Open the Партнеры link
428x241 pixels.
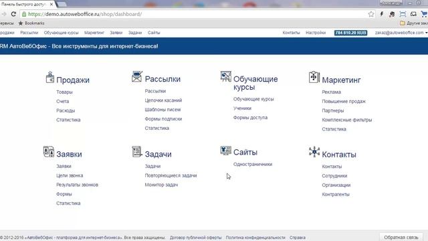point(333,110)
